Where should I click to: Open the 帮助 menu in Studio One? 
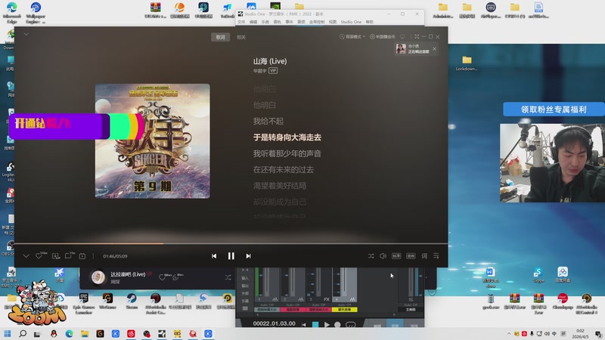coord(369,22)
